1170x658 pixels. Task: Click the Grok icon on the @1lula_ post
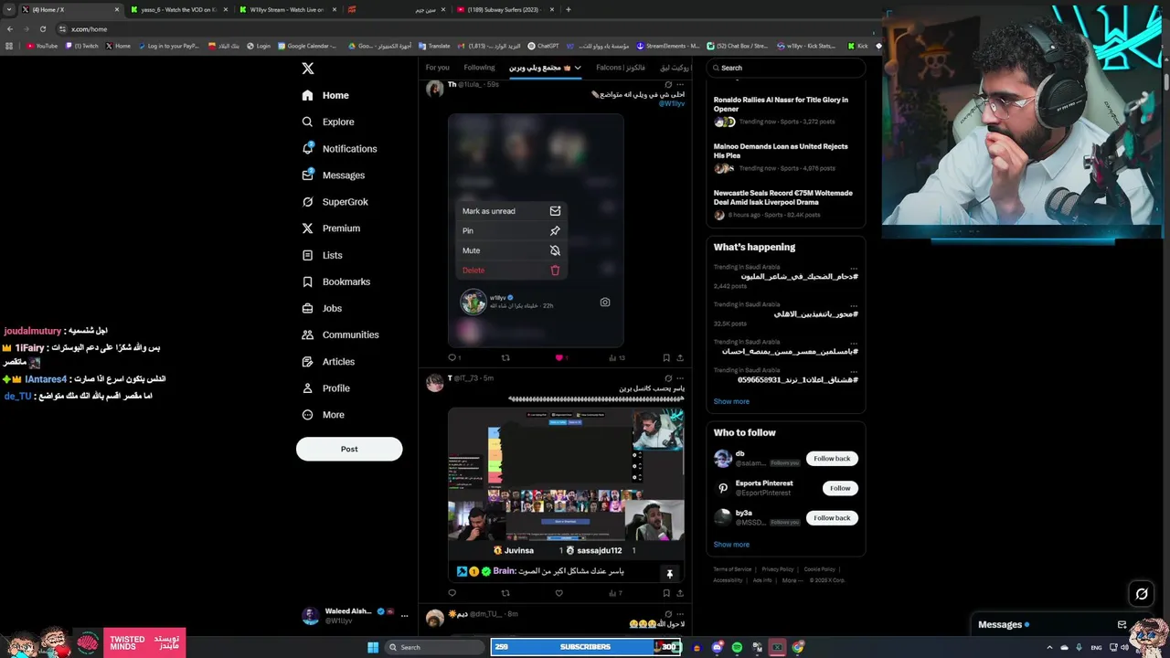click(668, 84)
